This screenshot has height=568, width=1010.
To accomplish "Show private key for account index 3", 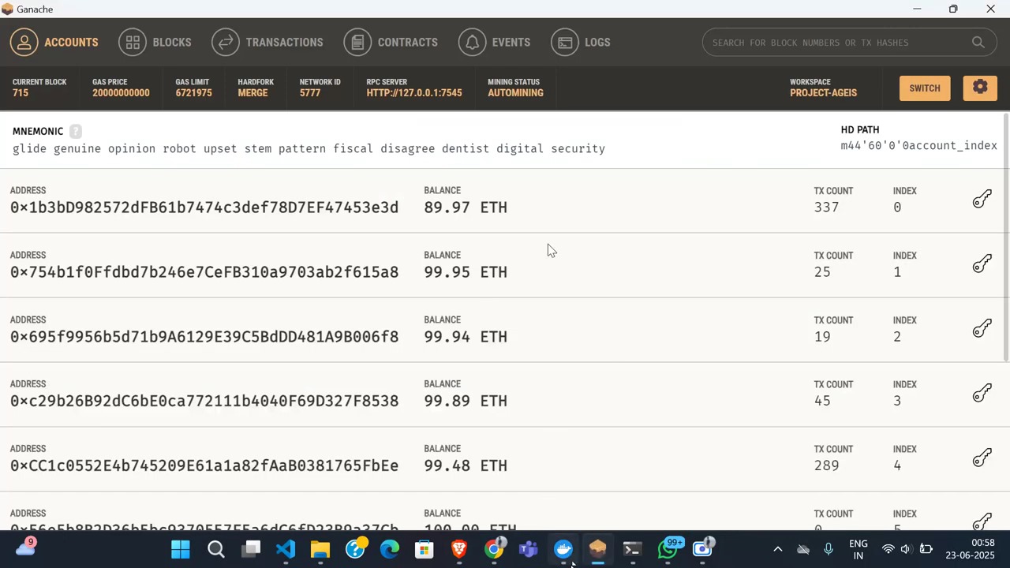I will coord(982,393).
